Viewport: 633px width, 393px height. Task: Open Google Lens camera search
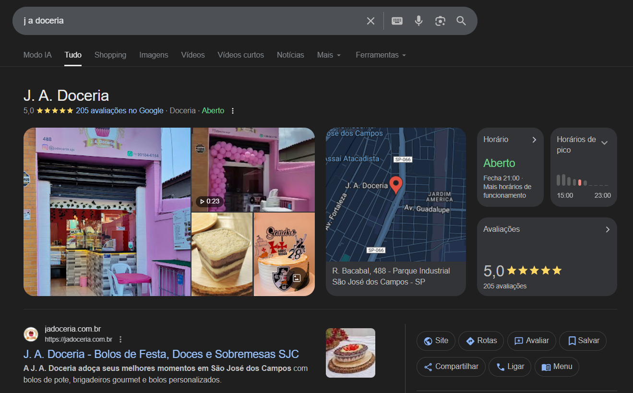[440, 20]
